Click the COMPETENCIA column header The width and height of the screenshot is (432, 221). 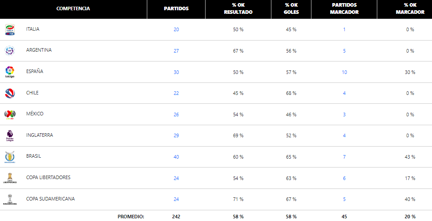(x=73, y=8)
